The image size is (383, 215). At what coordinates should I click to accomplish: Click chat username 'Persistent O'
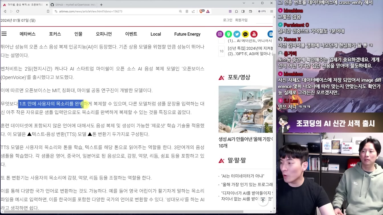(x=296, y=25)
